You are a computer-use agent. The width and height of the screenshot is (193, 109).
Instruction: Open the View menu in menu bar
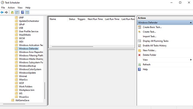tap(20, 8)
